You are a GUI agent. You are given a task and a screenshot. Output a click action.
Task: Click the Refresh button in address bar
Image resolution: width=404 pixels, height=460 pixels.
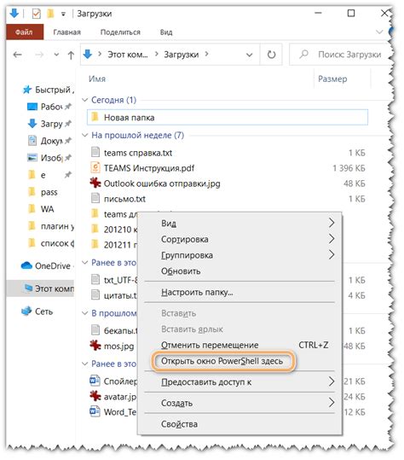point(271,55)
